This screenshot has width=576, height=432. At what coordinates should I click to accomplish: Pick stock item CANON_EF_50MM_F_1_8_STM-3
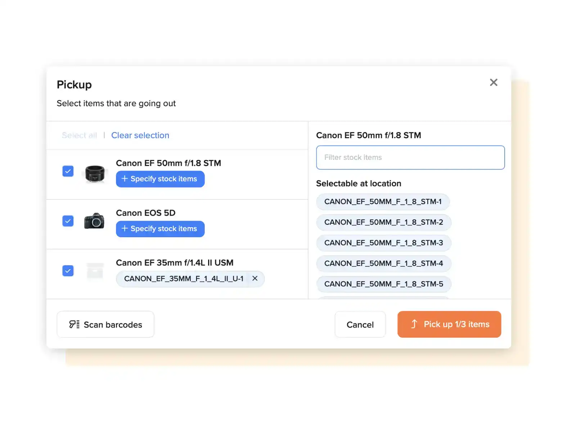(383, 243)
